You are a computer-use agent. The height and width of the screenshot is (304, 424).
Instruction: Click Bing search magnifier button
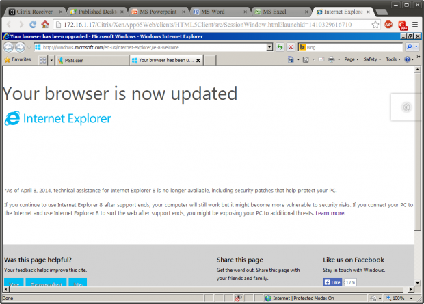[409, 47]
